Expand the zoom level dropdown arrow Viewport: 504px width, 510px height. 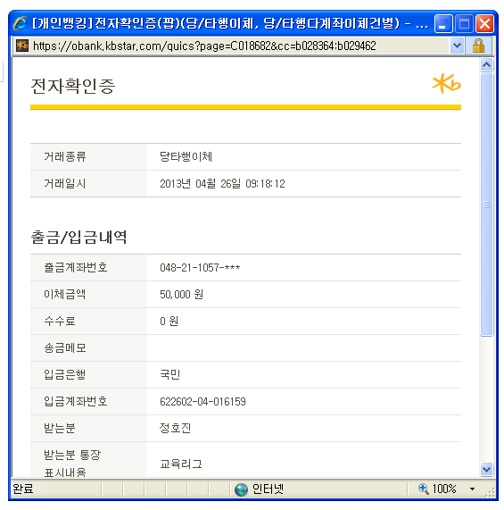[472, 489]
